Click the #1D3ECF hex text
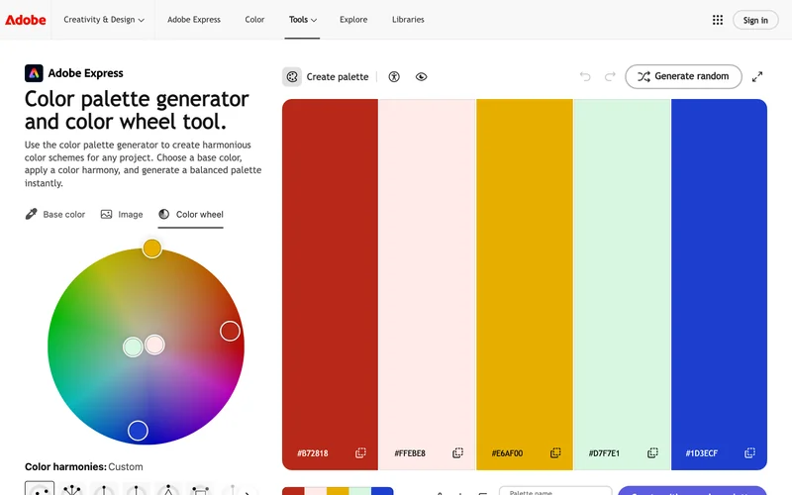This screenshot has width=792, height=495. (x=702, y=453)
